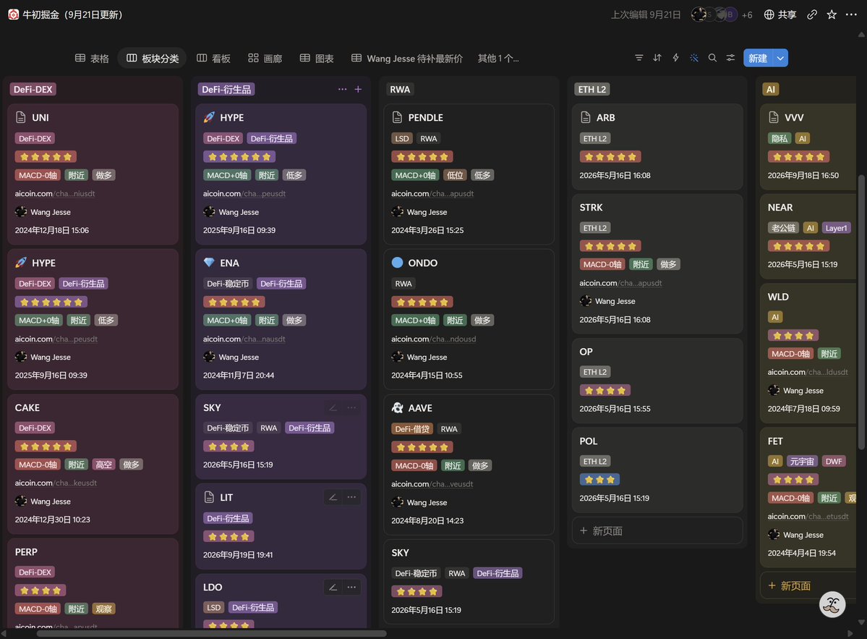
Task: Open the filter icon in the toolbar
Action: point(638,58)
